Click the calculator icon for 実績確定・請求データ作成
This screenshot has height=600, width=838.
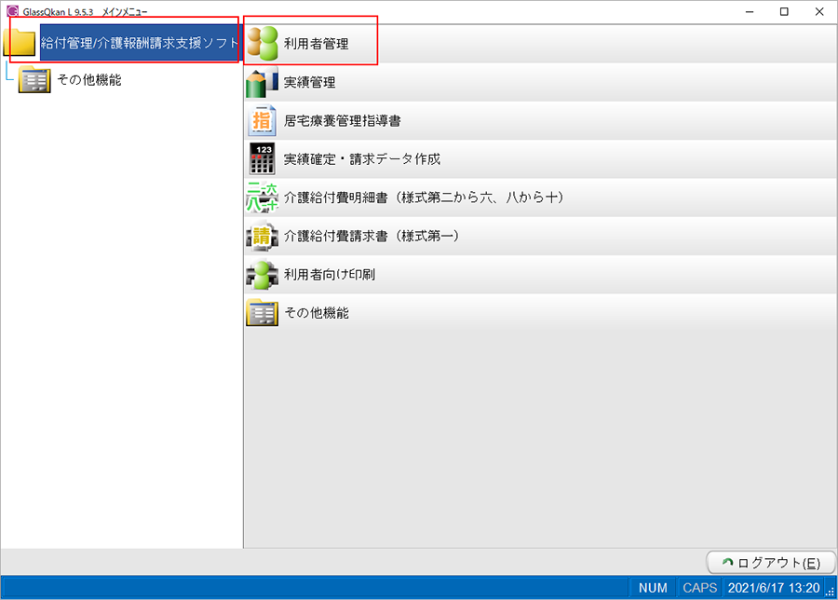click(263, 159)
